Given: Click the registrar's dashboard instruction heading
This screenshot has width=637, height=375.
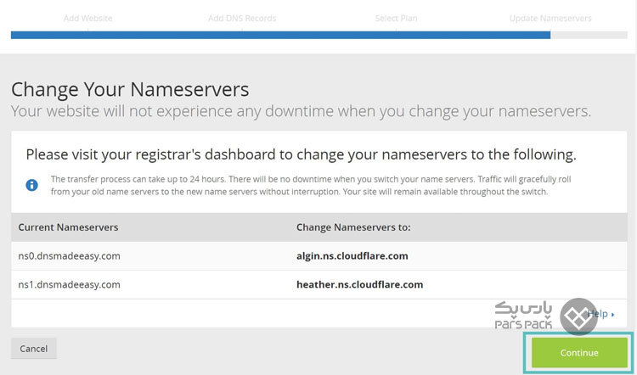Looking at the screenshot, I should [x=301, y=154].
